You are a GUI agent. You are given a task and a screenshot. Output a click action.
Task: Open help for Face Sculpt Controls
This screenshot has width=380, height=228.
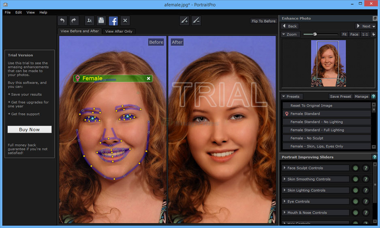(x=366, y=168)
